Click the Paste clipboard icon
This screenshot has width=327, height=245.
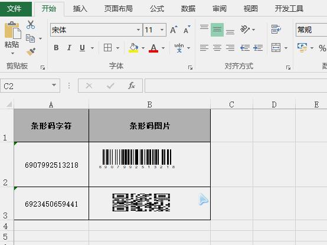click(x=12, y=30)
